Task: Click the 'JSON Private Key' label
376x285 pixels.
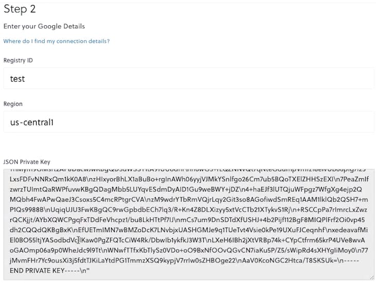Action: 27,162
